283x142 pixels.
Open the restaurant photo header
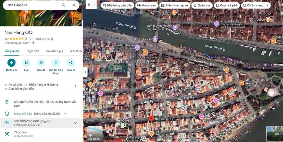point(41,18)
